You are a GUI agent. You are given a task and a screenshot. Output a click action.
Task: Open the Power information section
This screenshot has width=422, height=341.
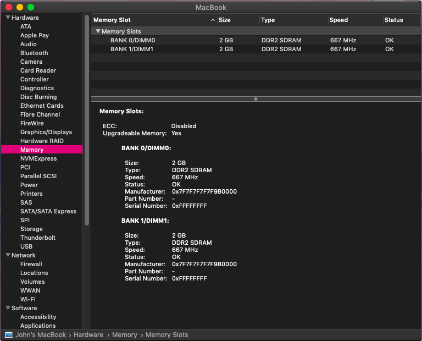coord(29,185)
